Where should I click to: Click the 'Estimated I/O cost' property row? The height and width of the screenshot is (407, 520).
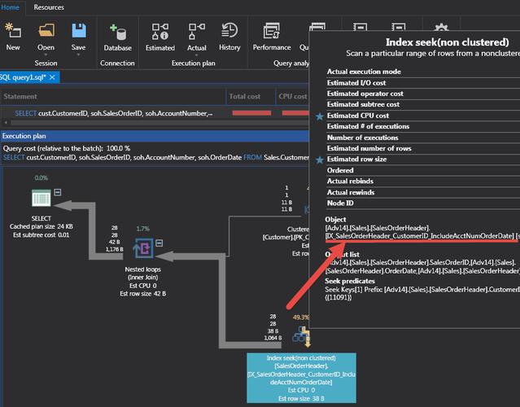coord(423,82)
